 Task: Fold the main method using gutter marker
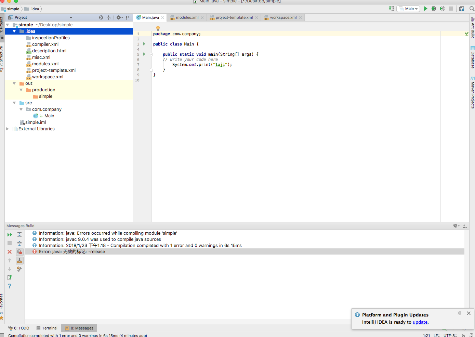(151, 54)
